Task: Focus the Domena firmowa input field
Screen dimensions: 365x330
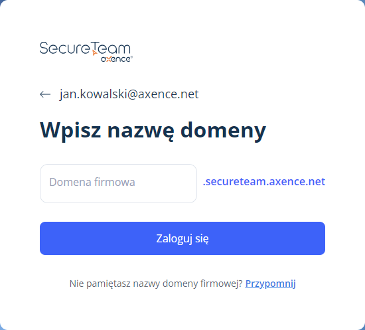Action: 118,183
